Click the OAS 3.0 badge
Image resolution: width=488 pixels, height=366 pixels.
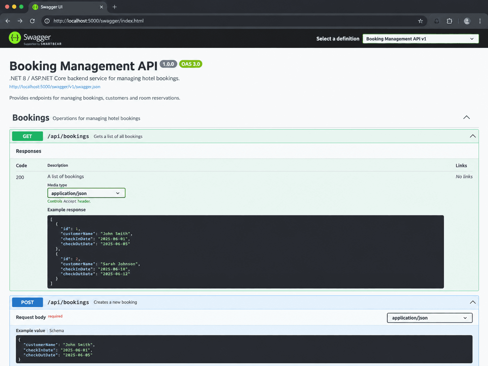click(191, 64)
